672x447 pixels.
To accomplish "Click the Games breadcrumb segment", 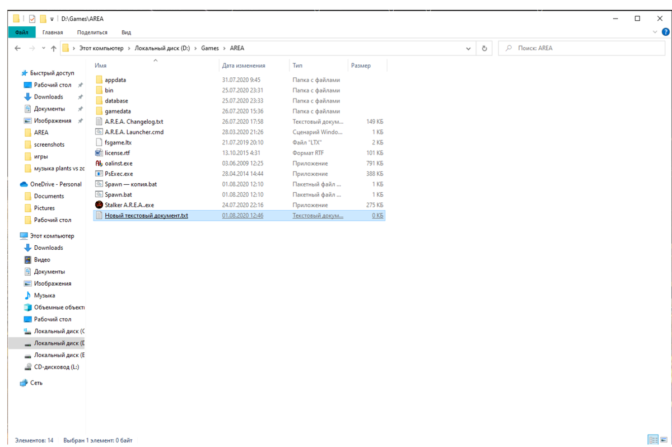I will pyautogui.click(x=210, y=48).
